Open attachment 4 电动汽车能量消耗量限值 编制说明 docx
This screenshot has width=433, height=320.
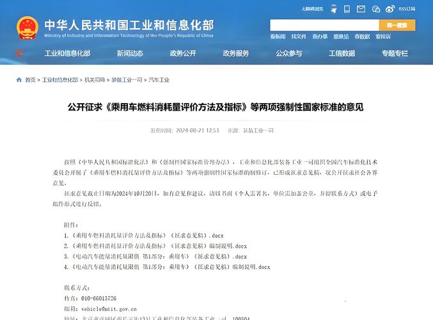click(167, 267)
